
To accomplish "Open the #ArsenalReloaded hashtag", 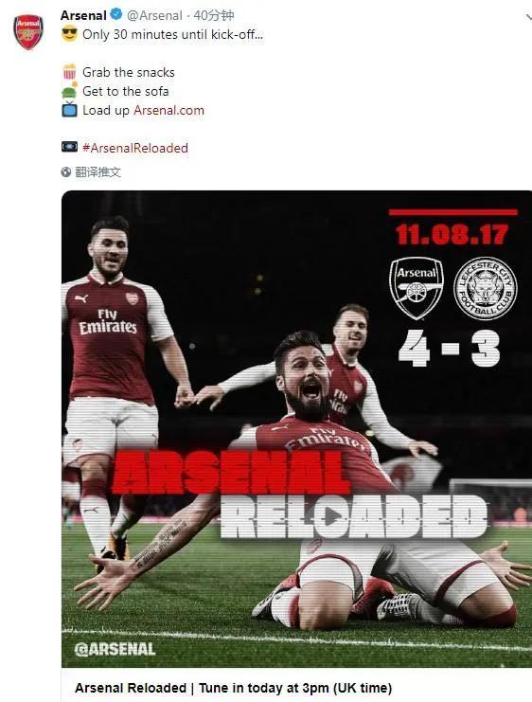I will tap(135, 148).
